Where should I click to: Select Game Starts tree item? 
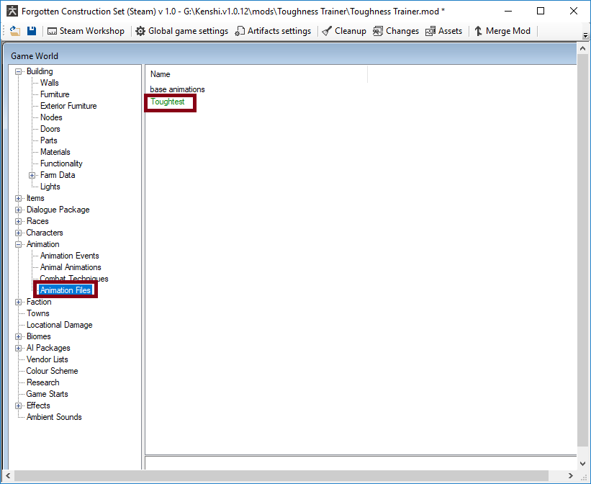click(x=47, y=394)
